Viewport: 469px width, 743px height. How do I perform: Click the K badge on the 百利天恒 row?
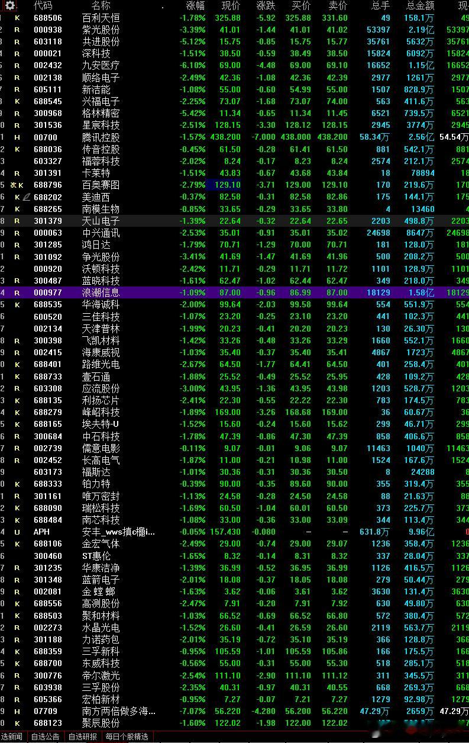pyautogui.click(x=17, y=18)
